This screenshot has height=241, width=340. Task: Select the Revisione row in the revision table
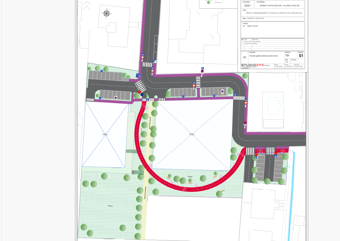(x=255, y=43)
